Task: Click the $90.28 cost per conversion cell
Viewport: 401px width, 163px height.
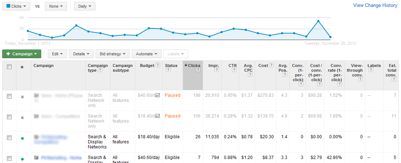Action: click(x=314, y=95)
